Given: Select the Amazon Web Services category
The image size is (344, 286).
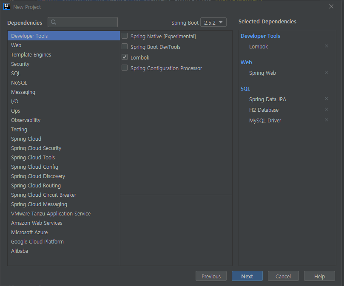Looking at the screenshot, I should [x=64, y=223].
